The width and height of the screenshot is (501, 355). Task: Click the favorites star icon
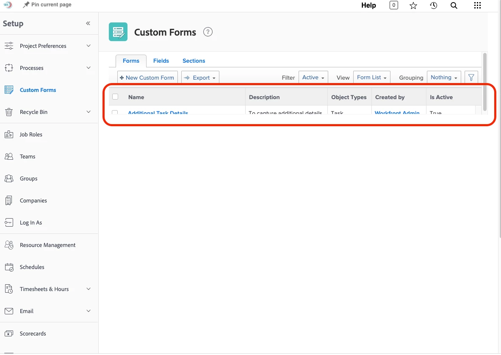coord(413,6)
